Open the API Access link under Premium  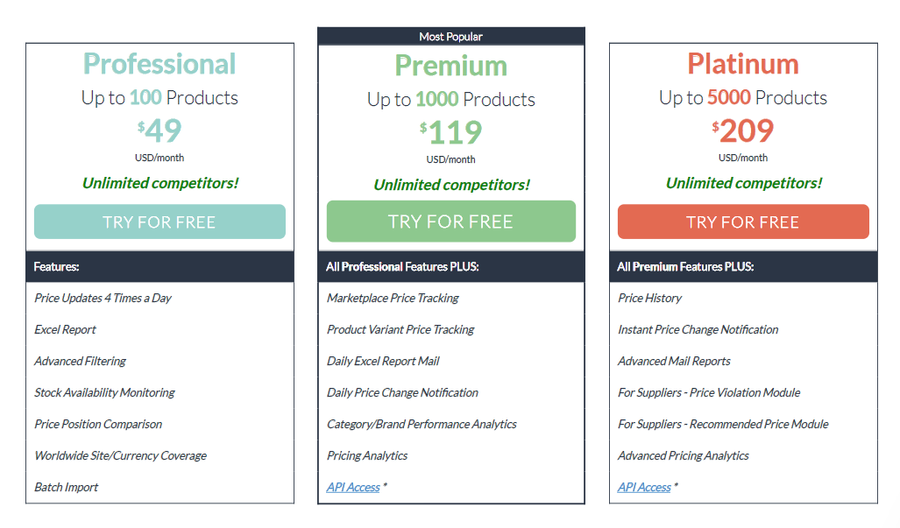pos(353,487)
